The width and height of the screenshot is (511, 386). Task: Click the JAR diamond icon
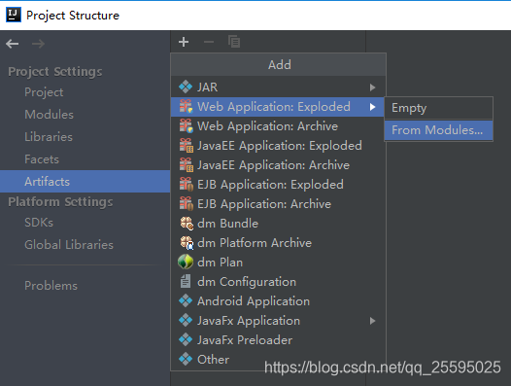pyautogui.click(x=186, y=87)
